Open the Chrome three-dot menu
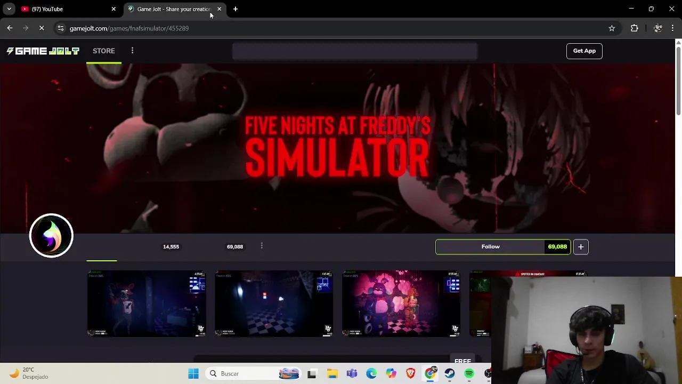682x384 pixels. pos(673,28)
